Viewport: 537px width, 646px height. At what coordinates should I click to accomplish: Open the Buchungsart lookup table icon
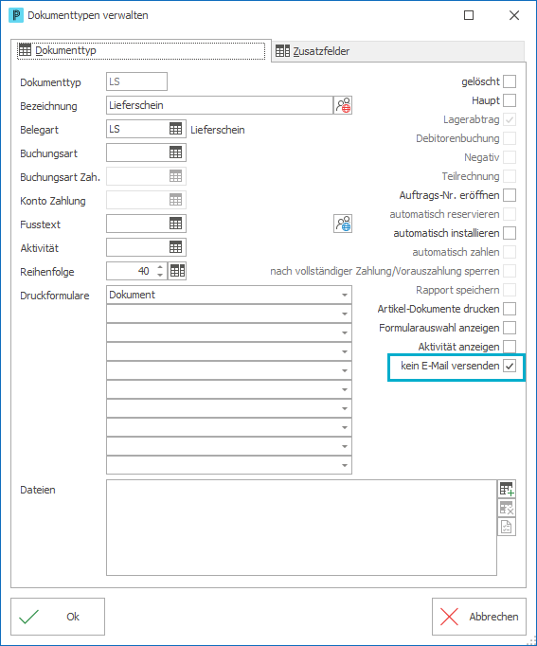[x=175, y=153]
